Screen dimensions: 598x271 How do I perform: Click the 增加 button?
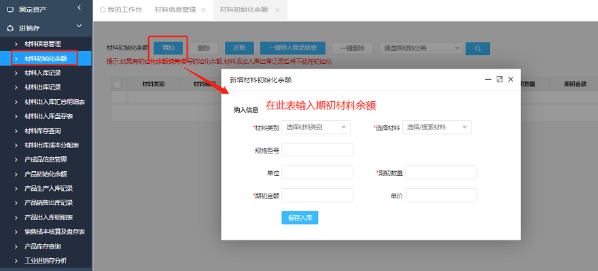pos(169,48)
